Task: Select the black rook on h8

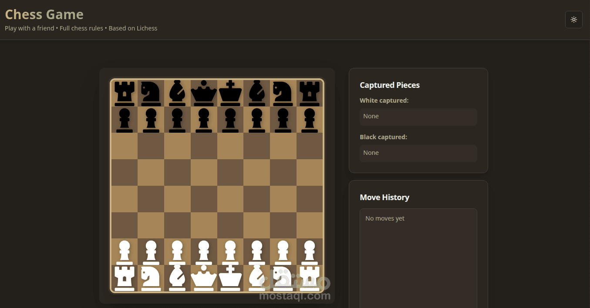Action: pyautogui.click(x=310, y=93)
